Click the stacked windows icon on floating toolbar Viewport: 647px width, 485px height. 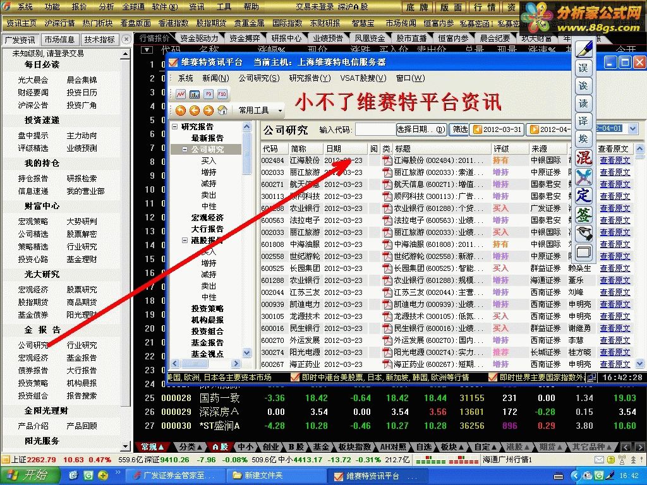(x=584, y=251)
